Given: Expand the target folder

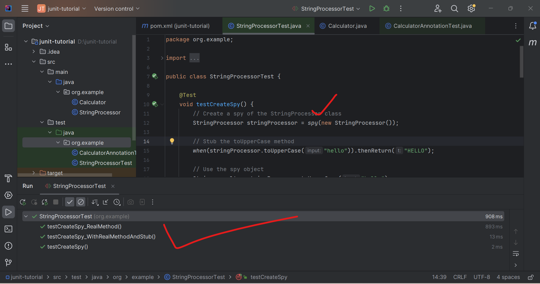Looking at the screenshot, I should (x=34, y=173).
